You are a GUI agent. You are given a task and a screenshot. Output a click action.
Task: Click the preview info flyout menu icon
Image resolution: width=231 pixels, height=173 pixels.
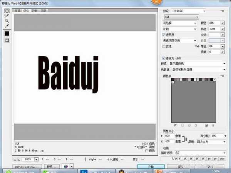tap(42, 151)
